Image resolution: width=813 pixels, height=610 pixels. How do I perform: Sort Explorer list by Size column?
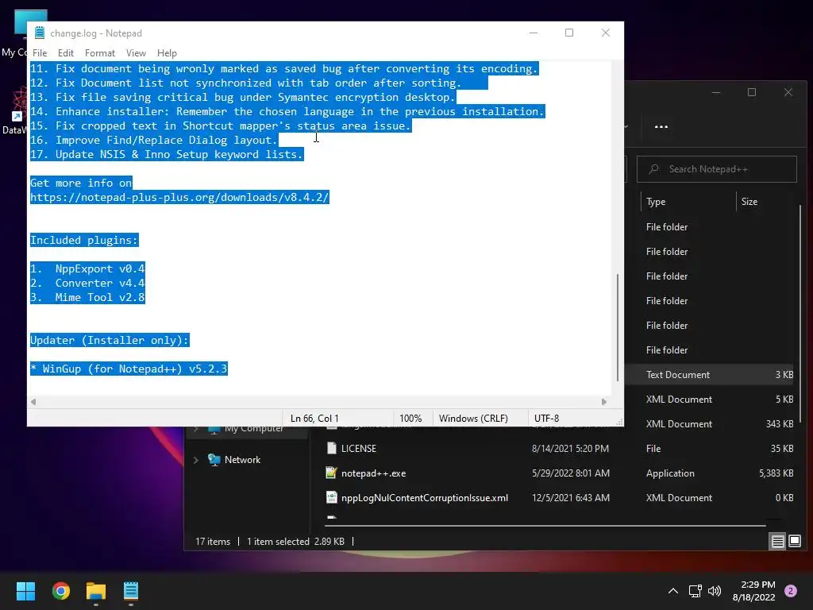point(749,202)
